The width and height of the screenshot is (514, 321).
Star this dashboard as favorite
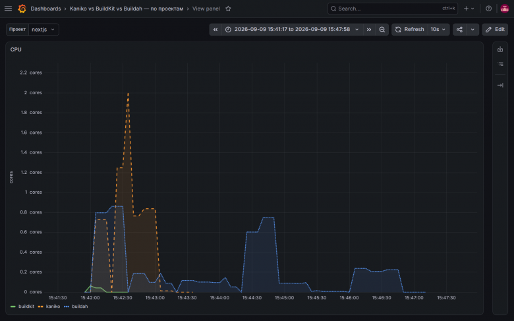228,9
